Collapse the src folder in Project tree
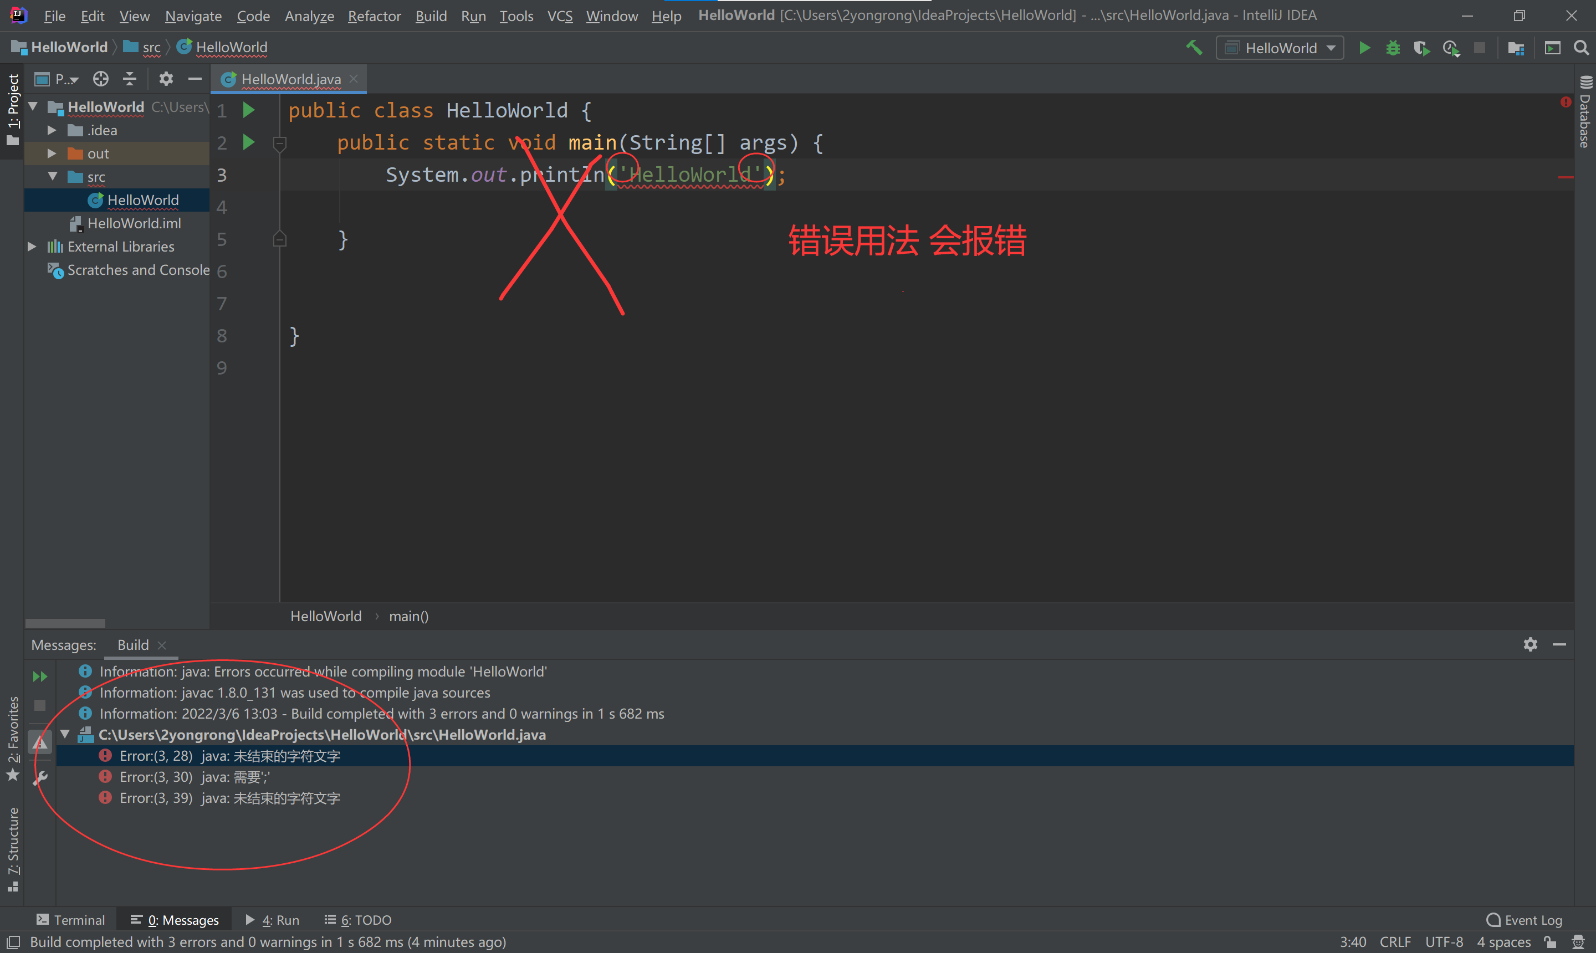 (53, 176)
